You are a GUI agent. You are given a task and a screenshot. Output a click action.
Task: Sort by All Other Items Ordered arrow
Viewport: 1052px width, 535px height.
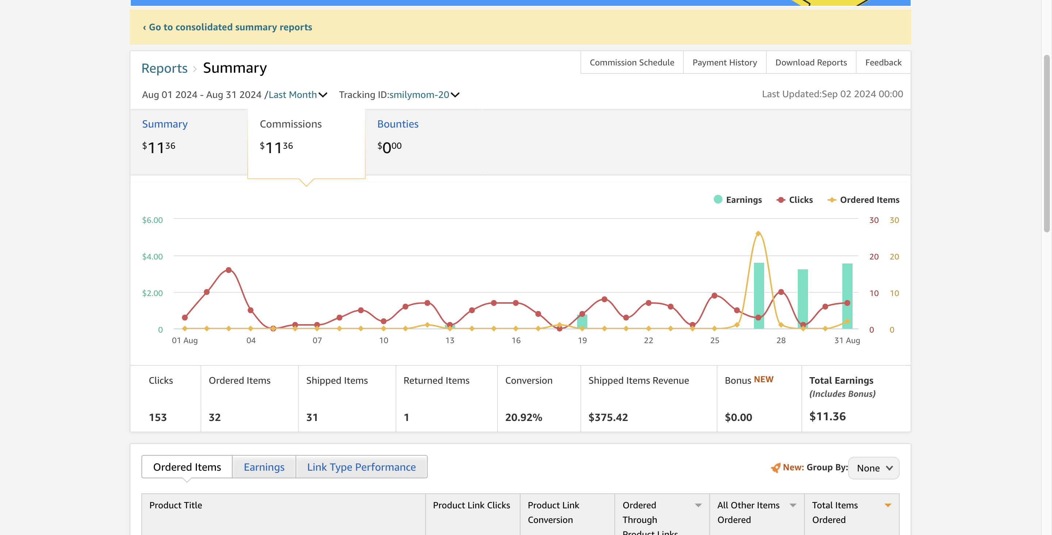(793, 505)
